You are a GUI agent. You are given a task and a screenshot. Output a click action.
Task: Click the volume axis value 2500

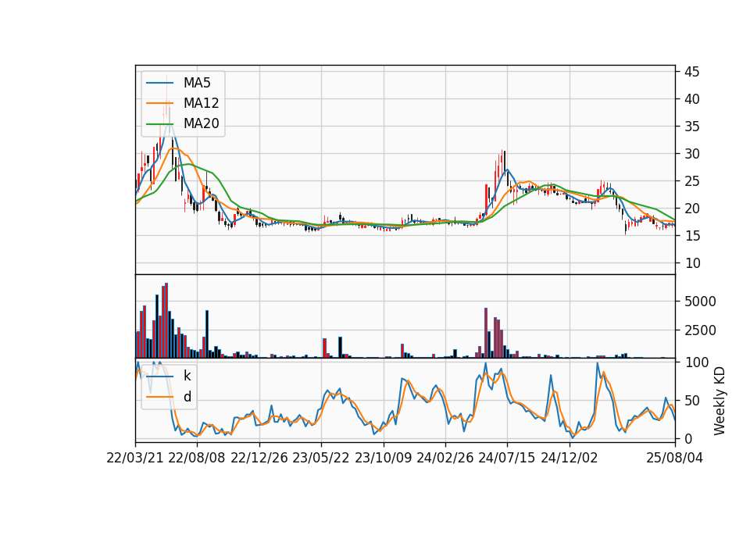pos(700,330)
